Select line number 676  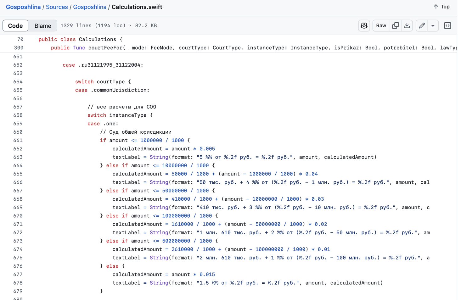[18, 266]
